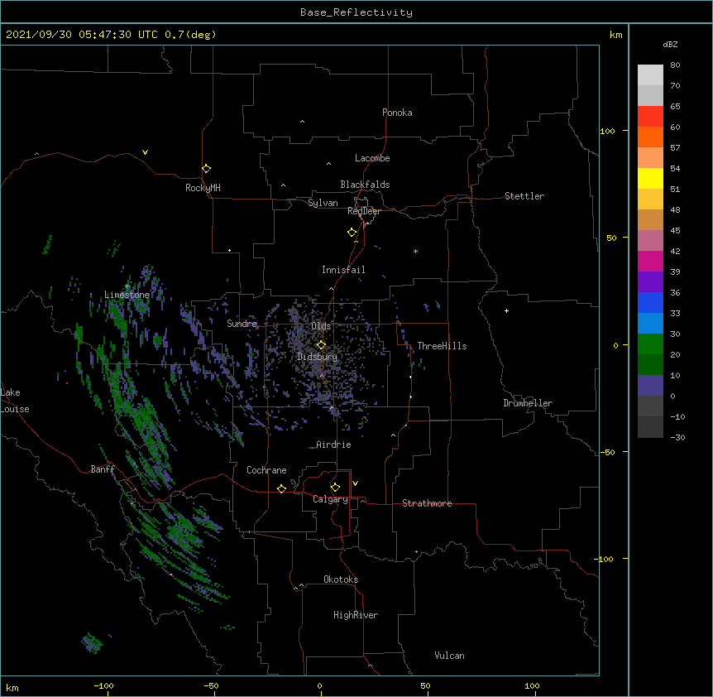Click the Calgary city label

330,499
